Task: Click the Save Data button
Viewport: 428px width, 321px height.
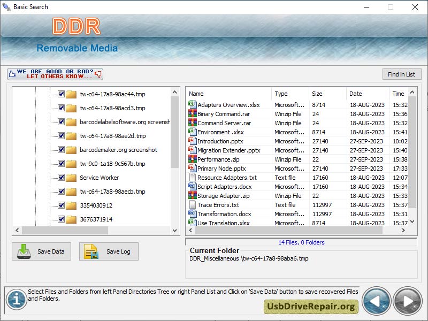Action: coord(42,251)
